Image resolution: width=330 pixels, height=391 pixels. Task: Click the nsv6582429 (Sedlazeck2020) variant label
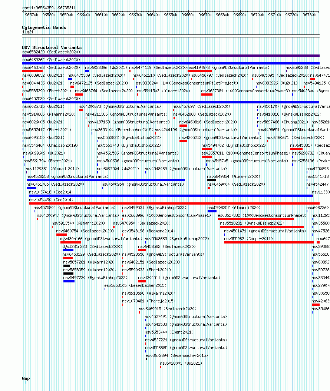point(51,52)
